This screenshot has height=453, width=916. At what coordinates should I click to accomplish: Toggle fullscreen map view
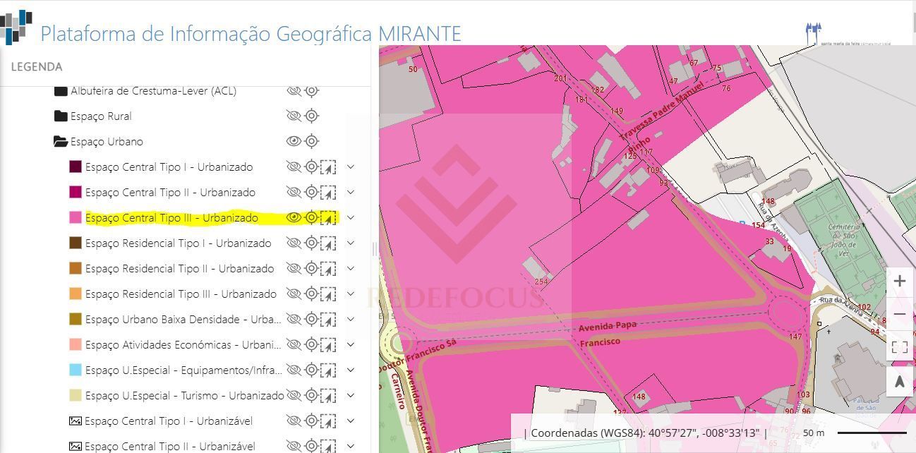(899, 346)
